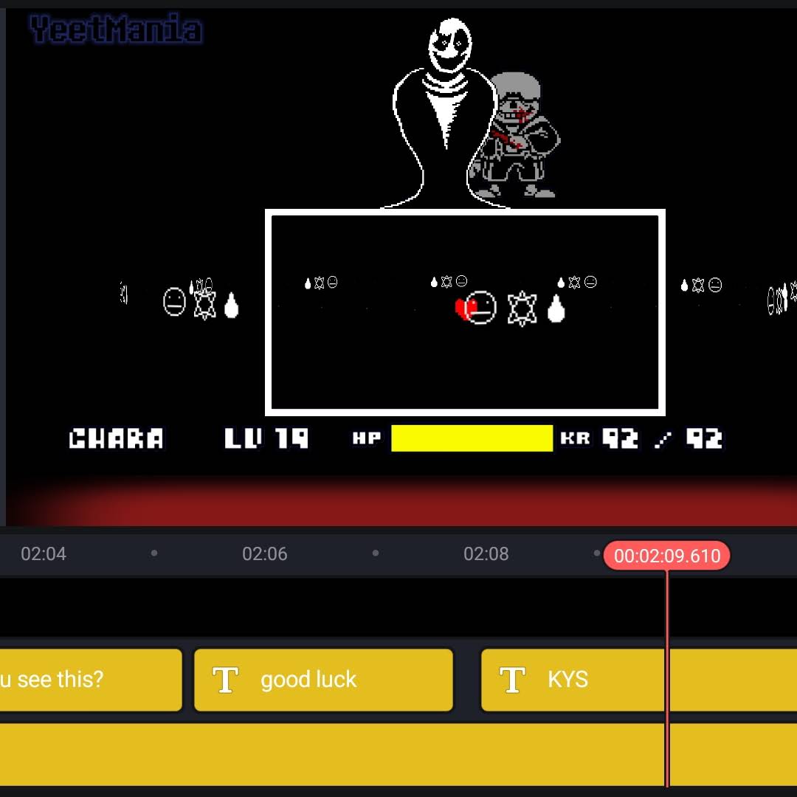Click the YeetMania watermark in preview
The height and width of the screenshot is (797, 797).
[x=116, y=29]
